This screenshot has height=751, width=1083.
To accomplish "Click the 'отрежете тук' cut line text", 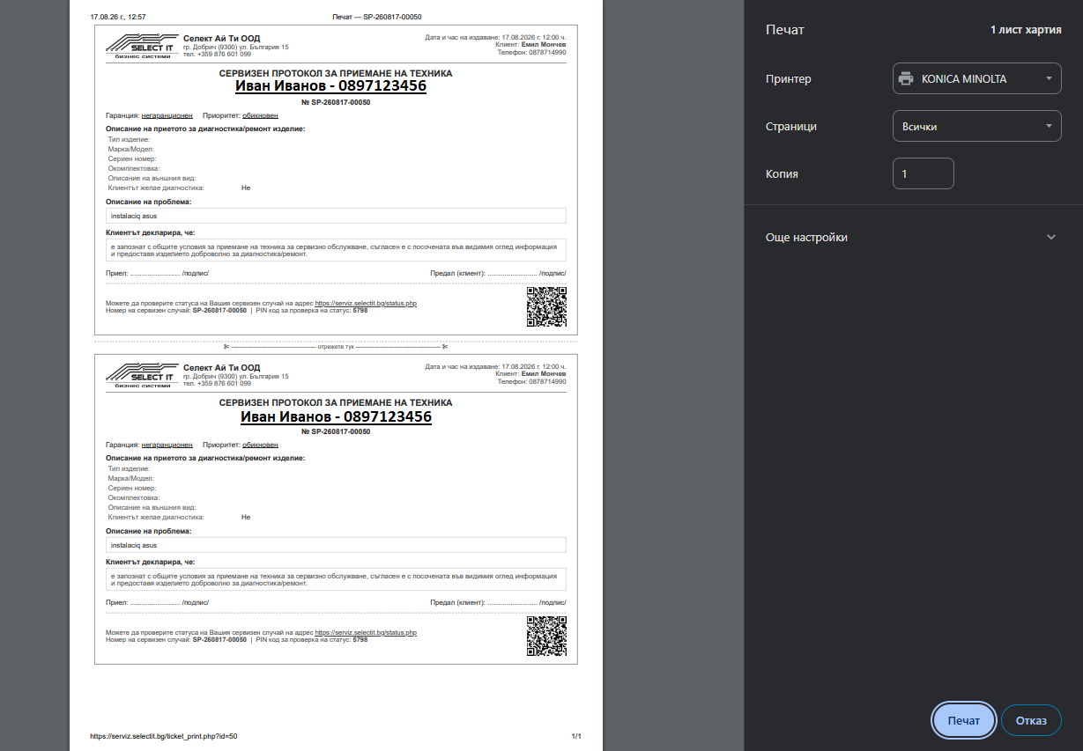I will tap(336, 347).
